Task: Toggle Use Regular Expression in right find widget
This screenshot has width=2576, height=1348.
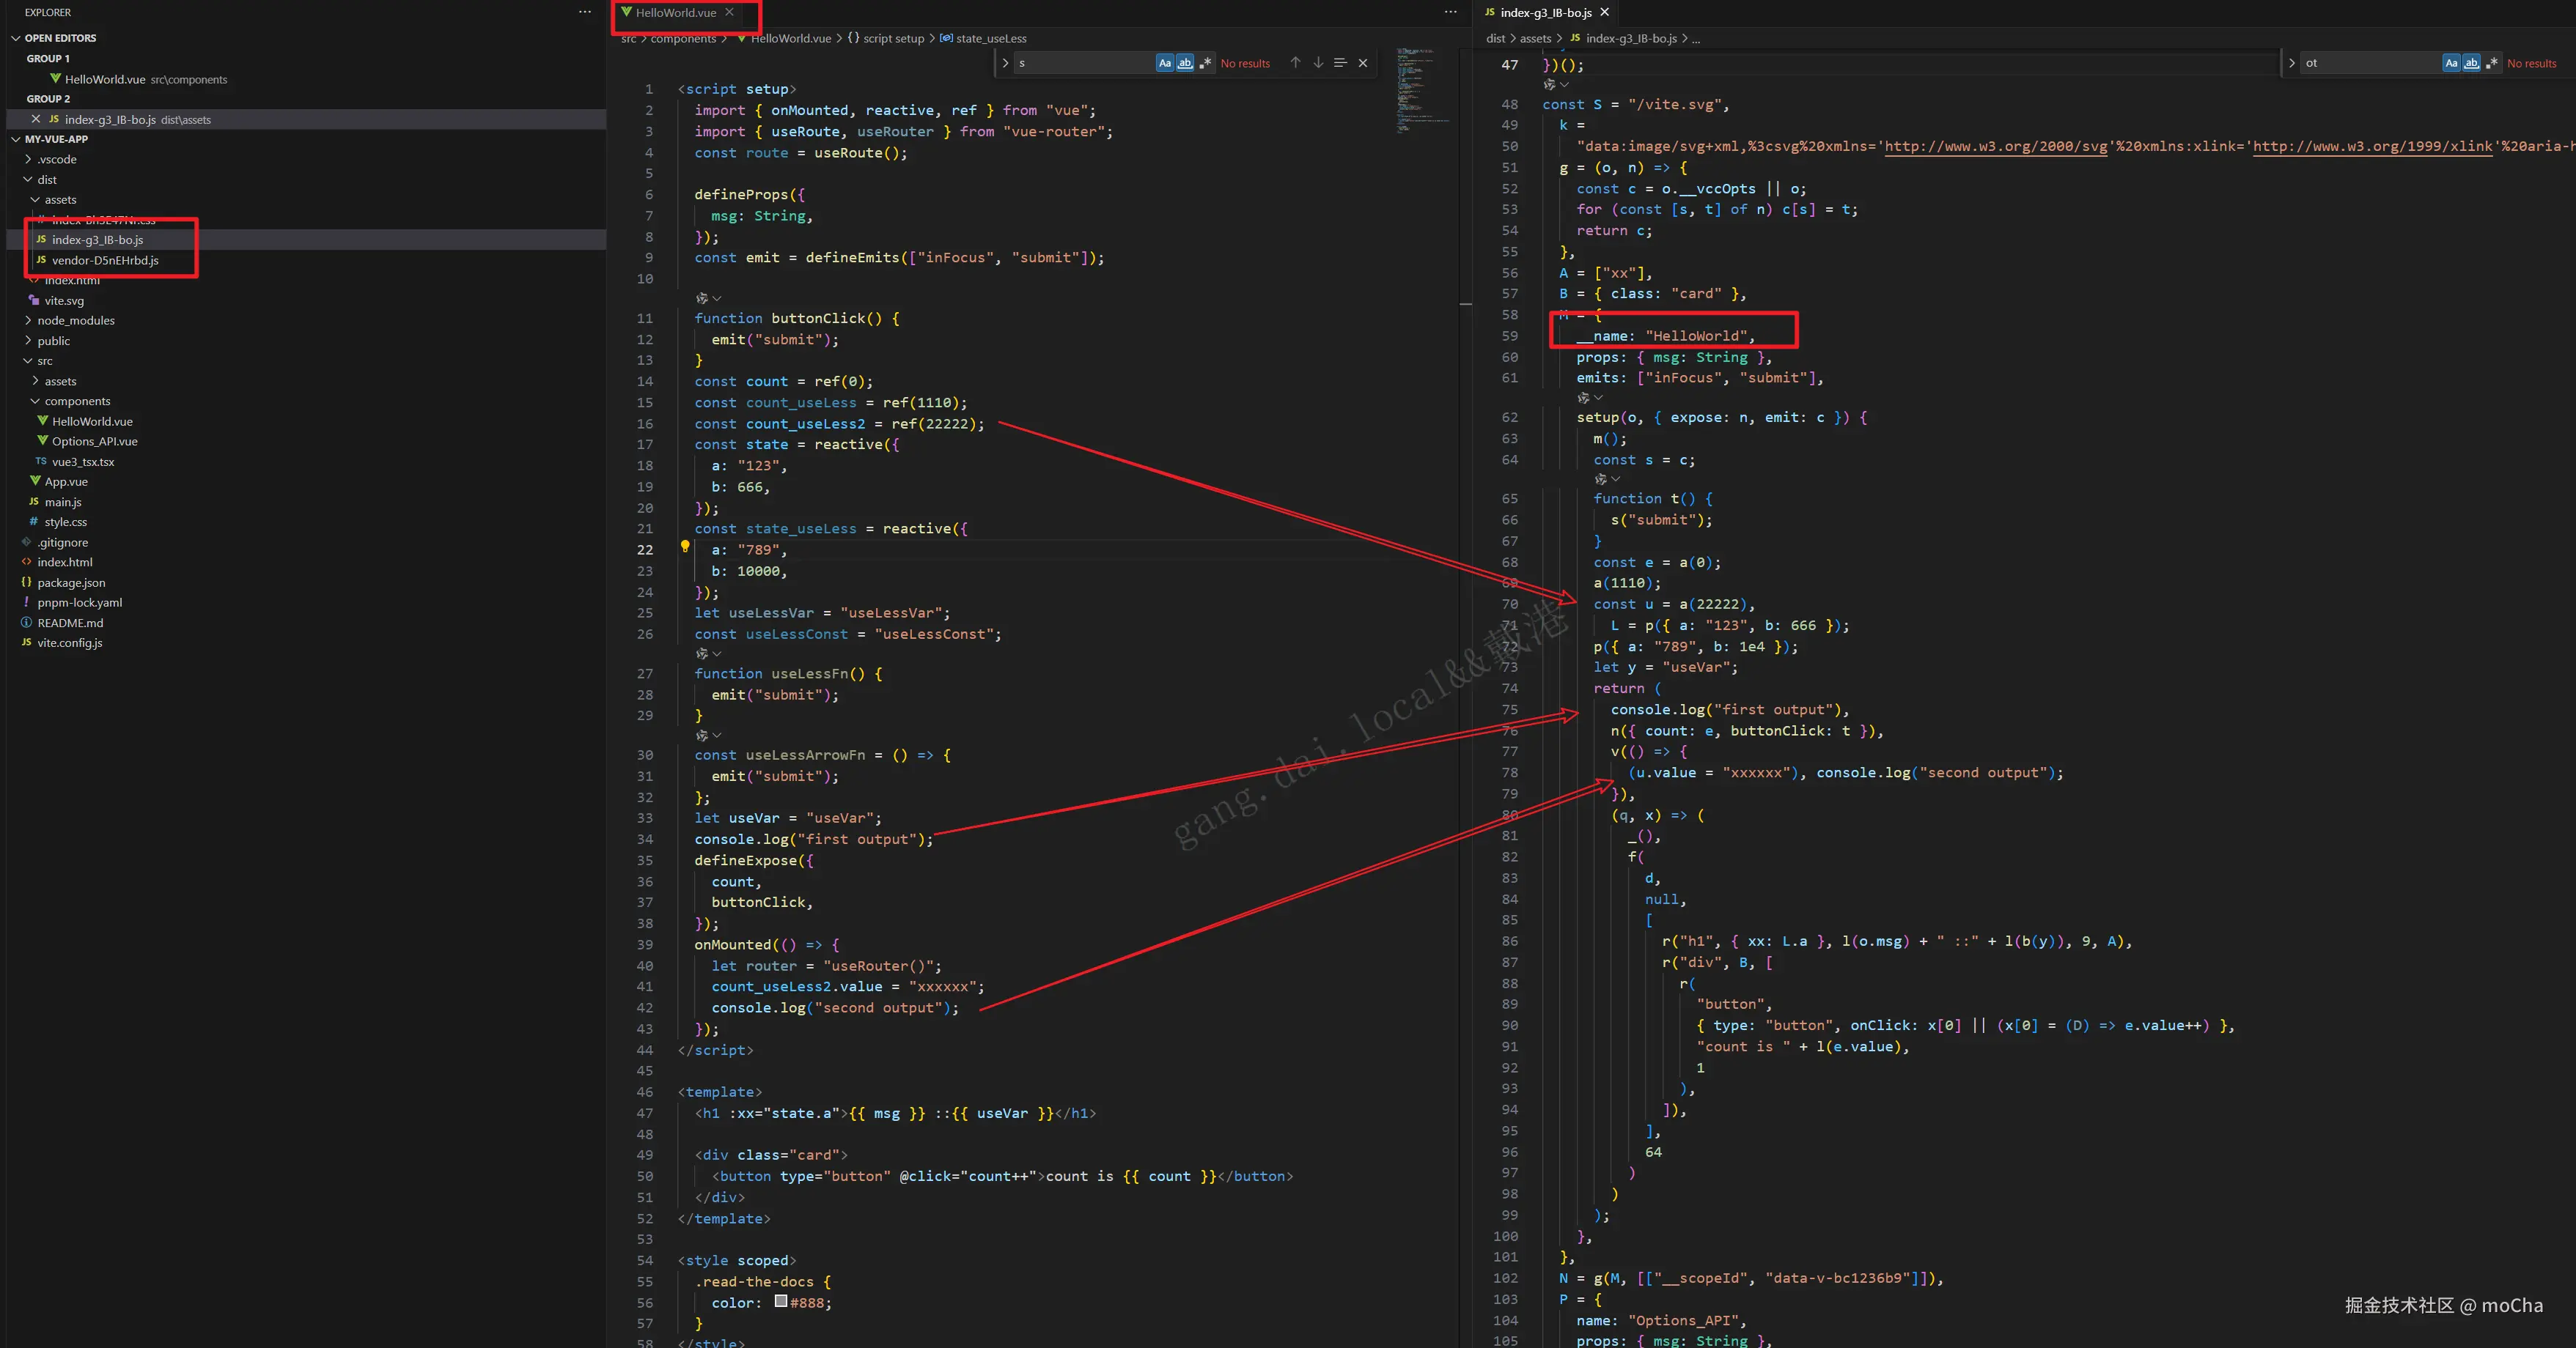Action: (2492, 63)
